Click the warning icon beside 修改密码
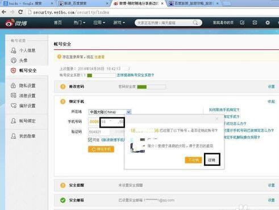Screen dimensions: 279x210 pyautogui.click(x=63, y=87)
